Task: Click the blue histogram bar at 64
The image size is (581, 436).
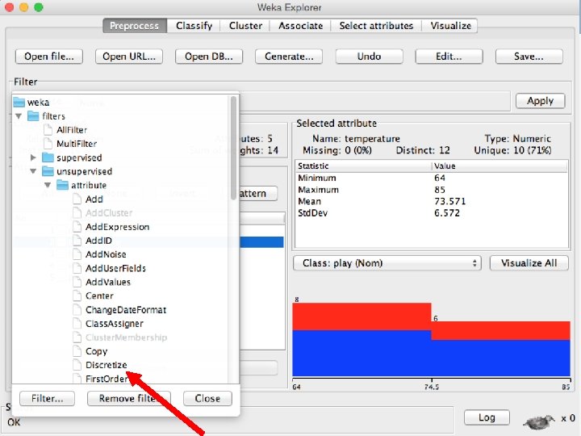Action: (362, 354)
